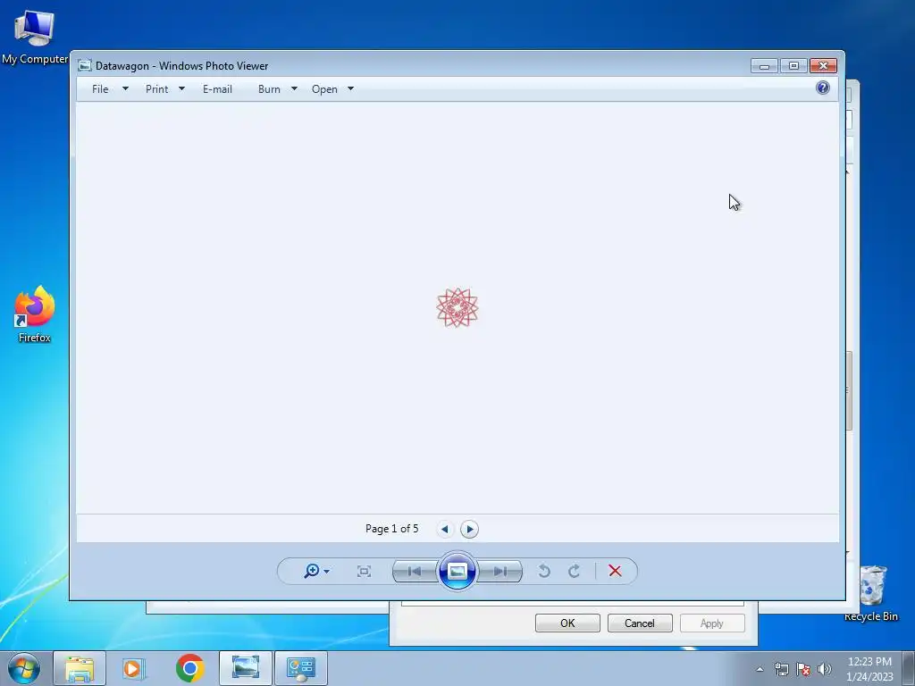915x686 pixels.
Task: Go to previous page arrow
Action: pos(445,529)
